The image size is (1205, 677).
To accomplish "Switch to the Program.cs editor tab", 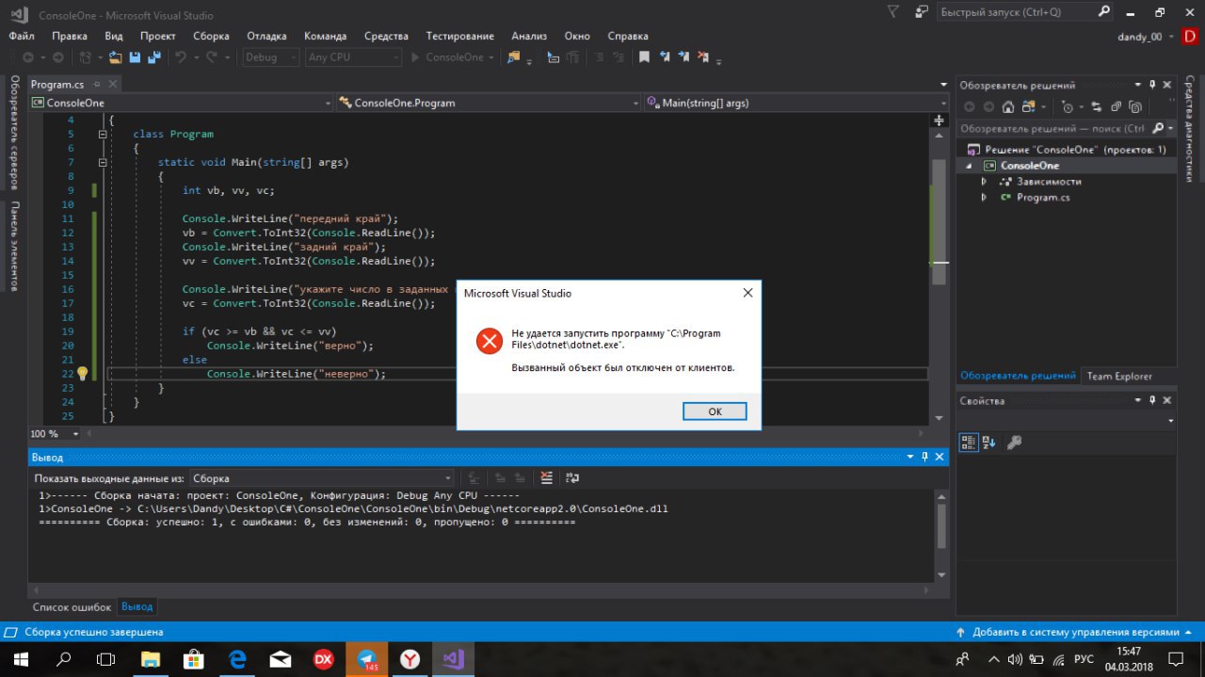I will (57, 85).
